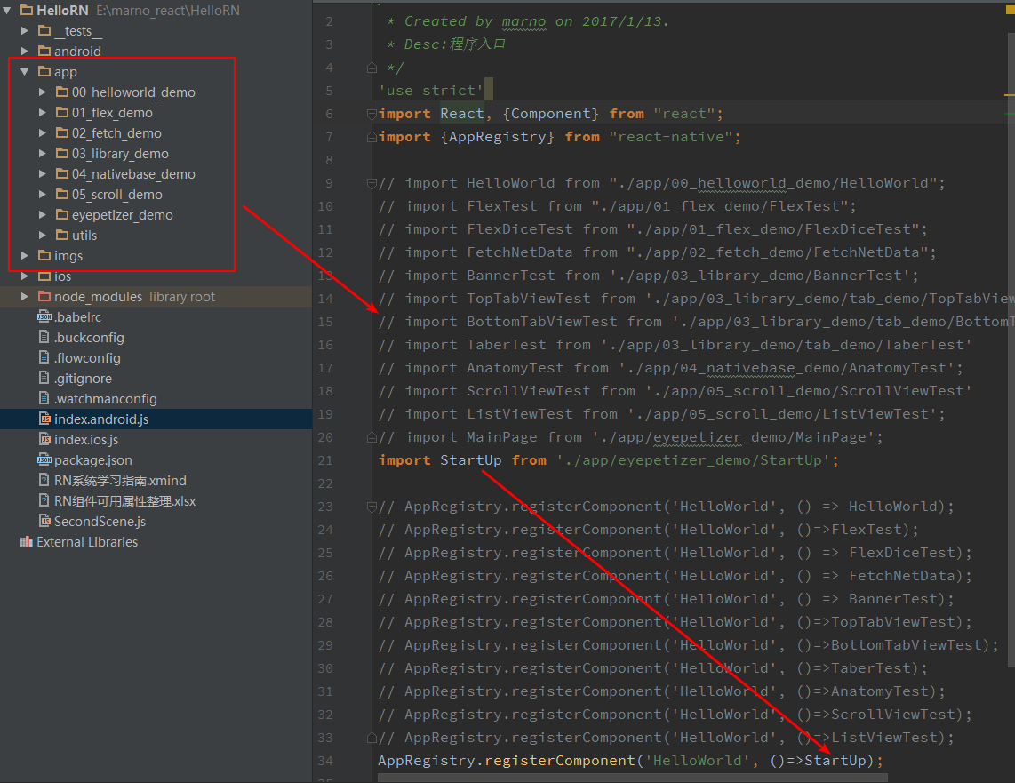The height and width of the screenshot is (783, 1015).
Task: Expand the 05_scroll_demo folder arrow
Action: point(42,194)
